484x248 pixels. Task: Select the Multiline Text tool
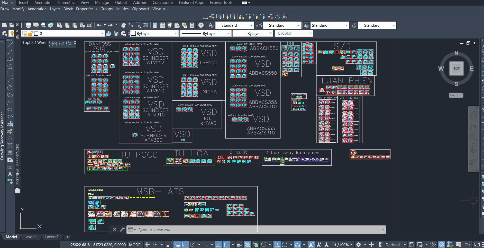click(10, 174)
